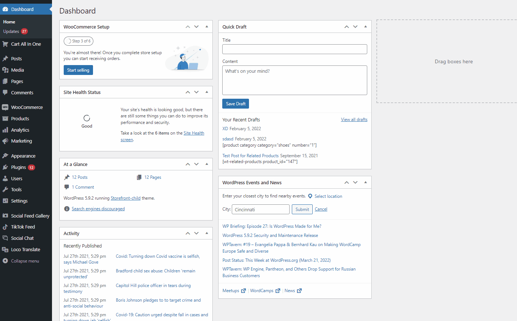
Task: Click the Loco Translate icon
Action: click(x=5, y=249)
